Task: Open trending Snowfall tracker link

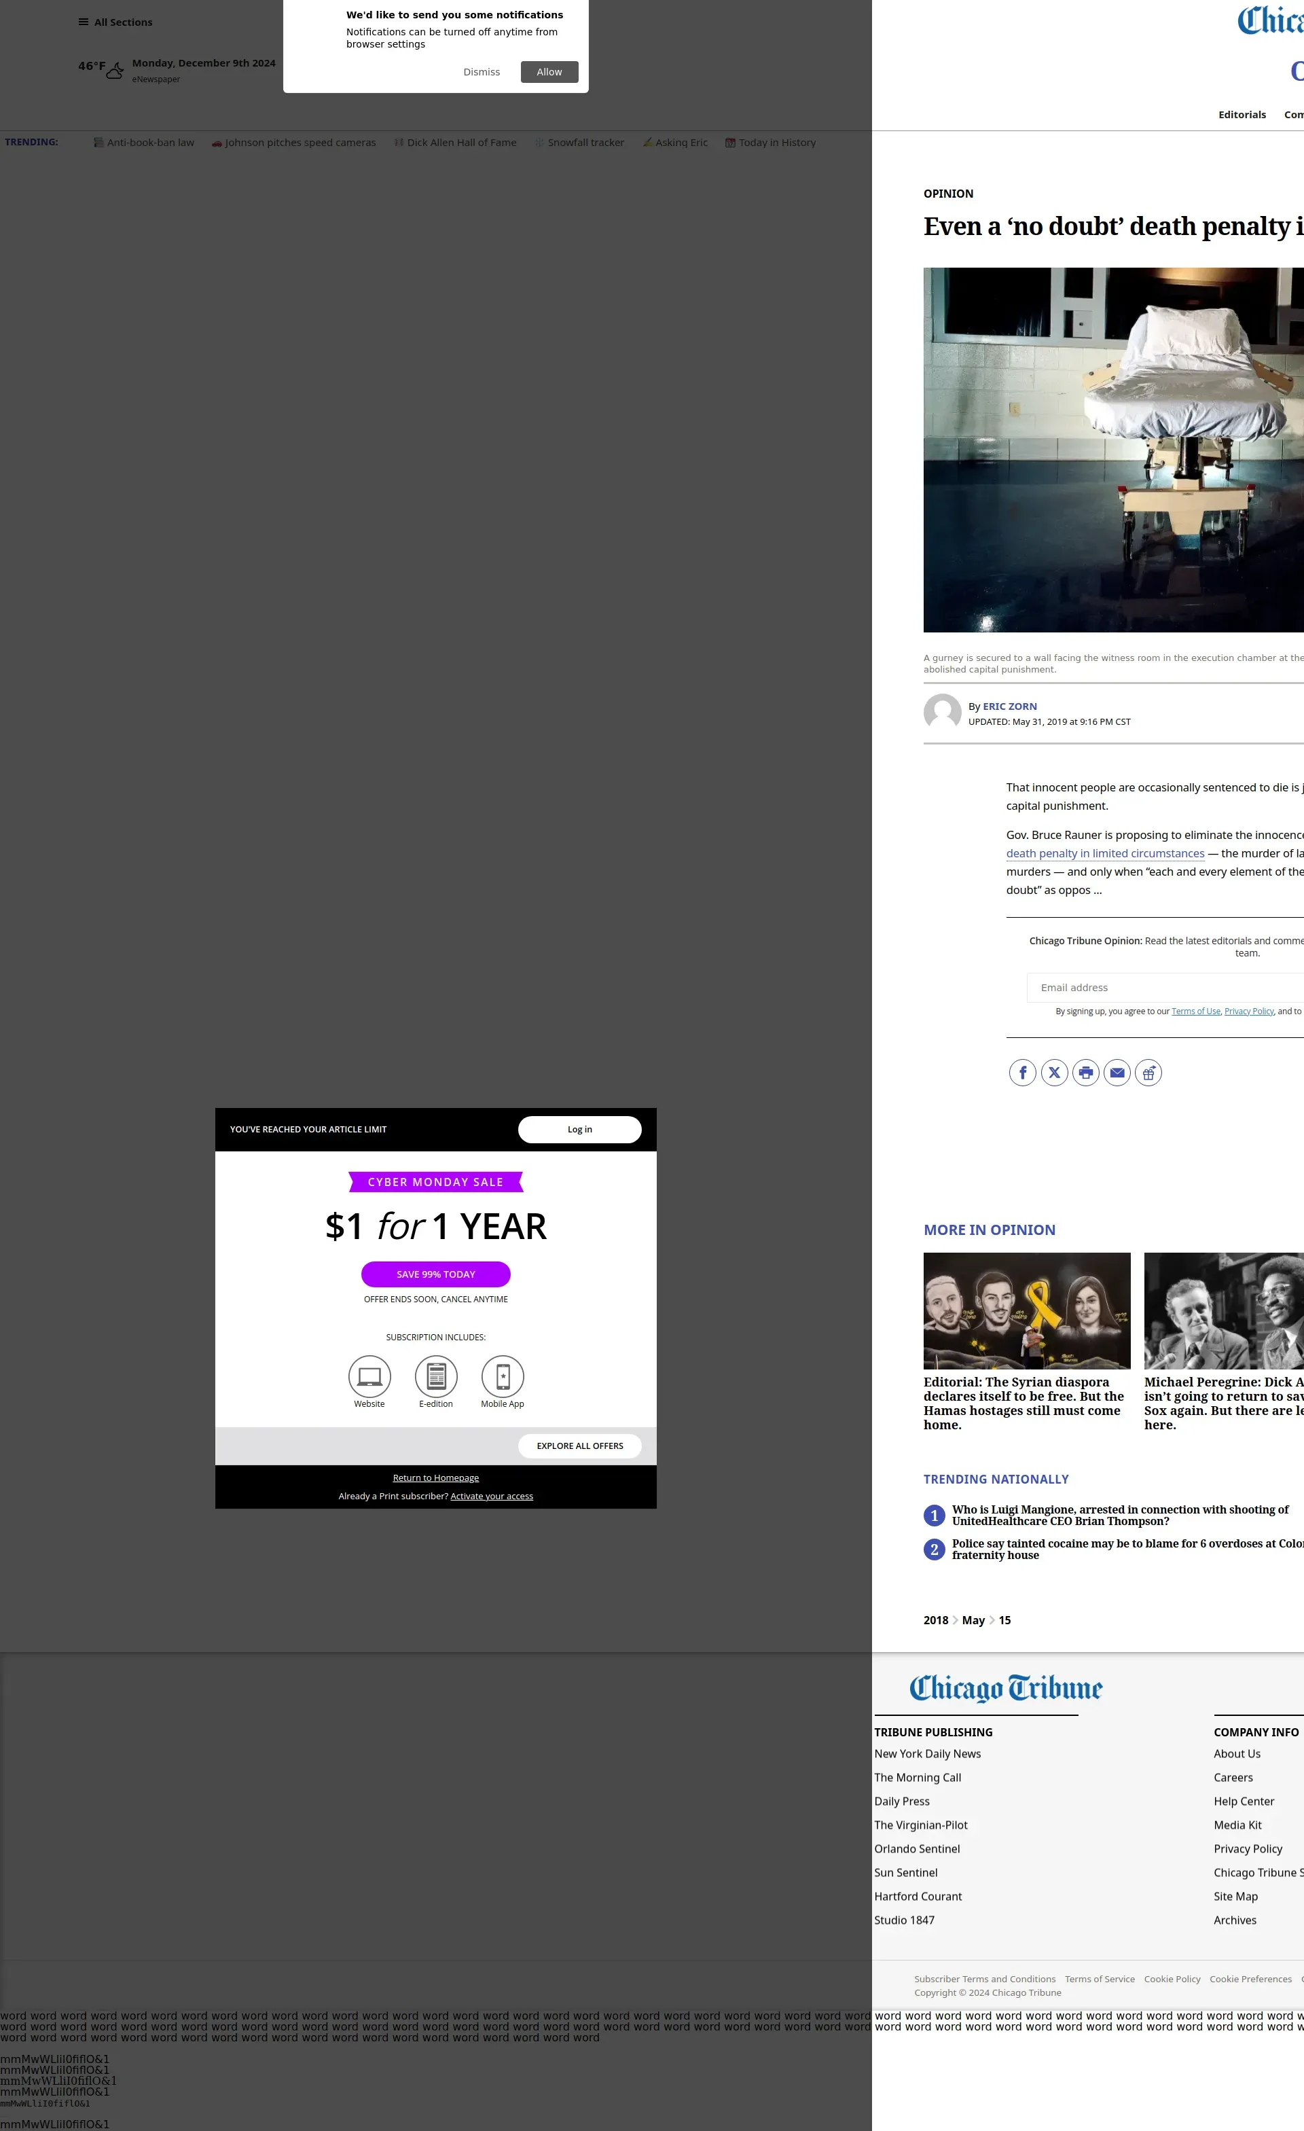Action: click(585, 143)
